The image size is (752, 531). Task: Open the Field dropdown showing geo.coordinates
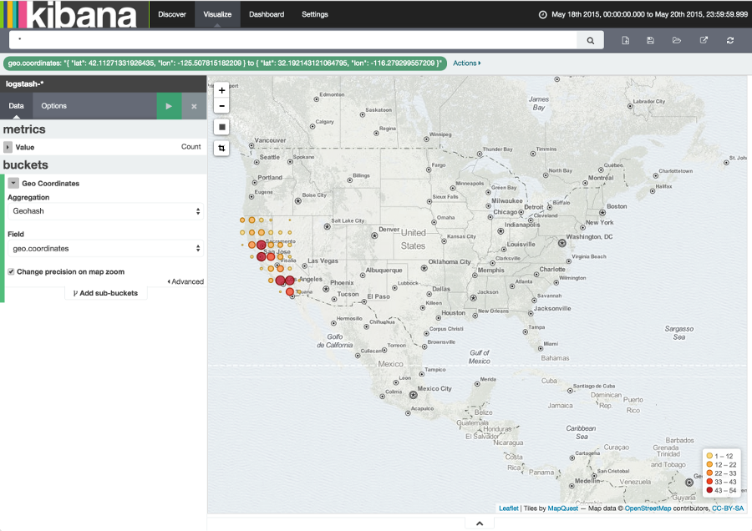(105, 248)
